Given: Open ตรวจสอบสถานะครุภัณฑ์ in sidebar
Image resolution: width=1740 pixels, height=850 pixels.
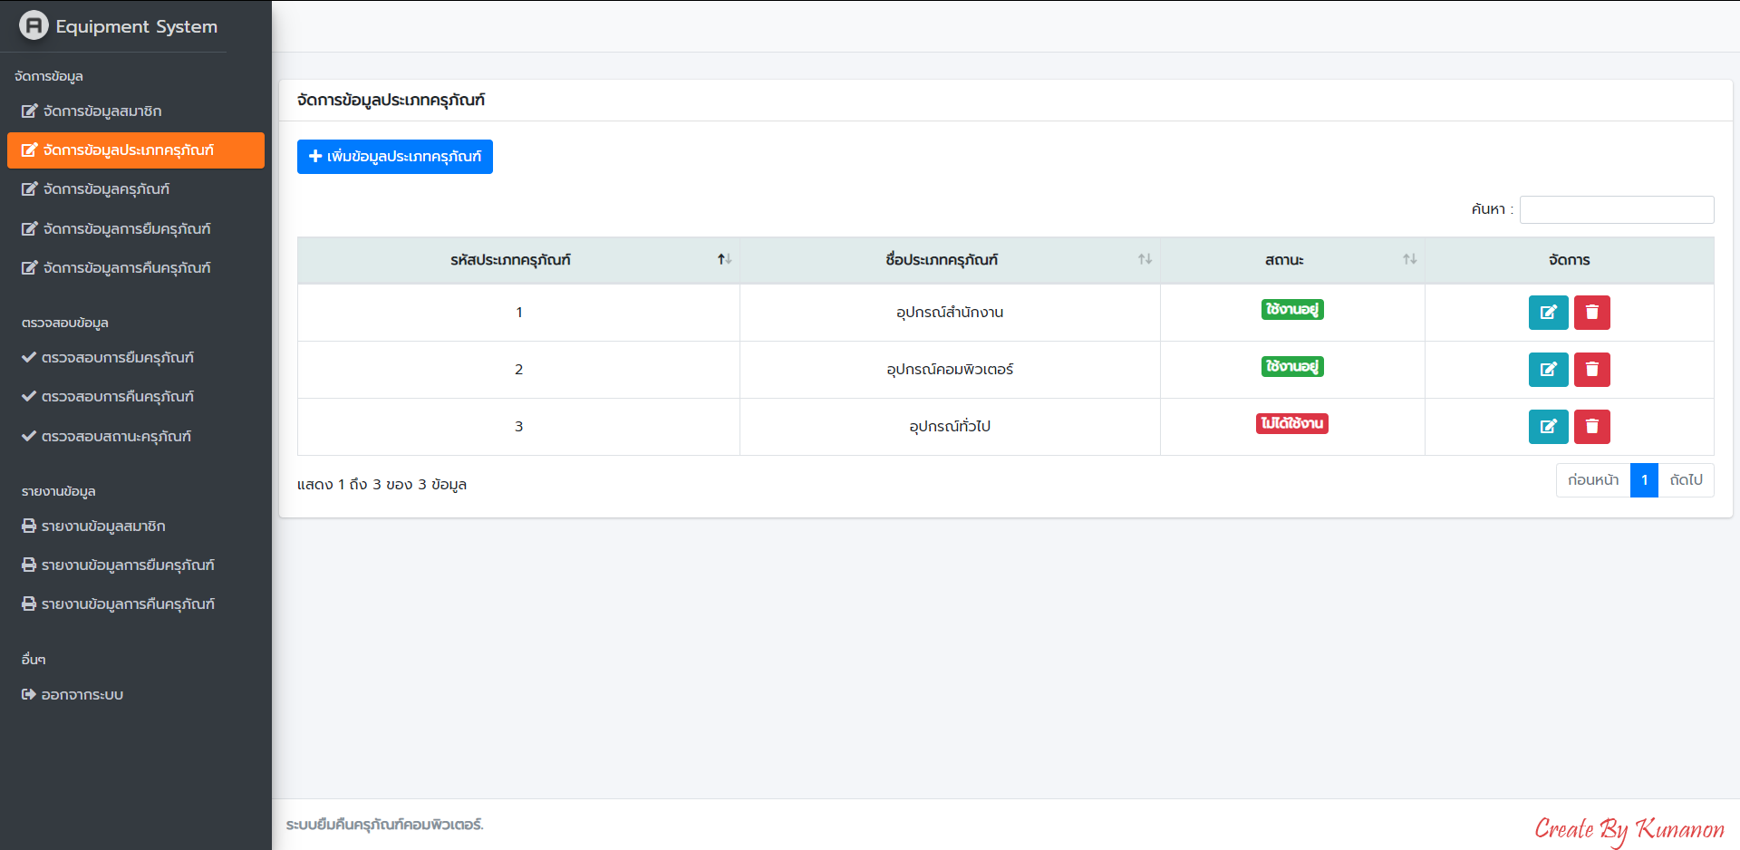Looking at the screenshot, I should pos(116,437).
